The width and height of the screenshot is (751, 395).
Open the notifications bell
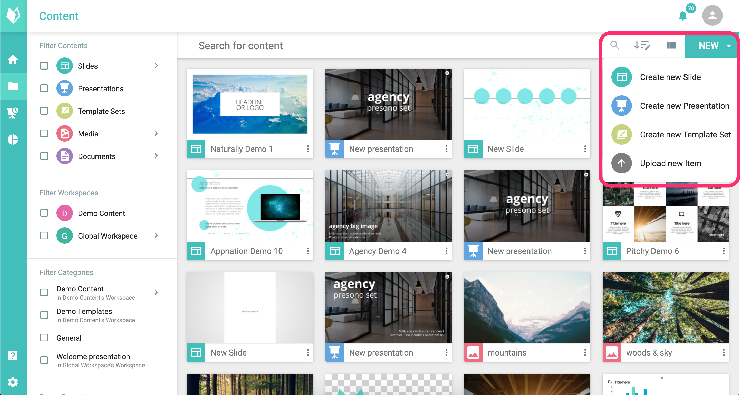pyautogui.click(x=682, y=16)
